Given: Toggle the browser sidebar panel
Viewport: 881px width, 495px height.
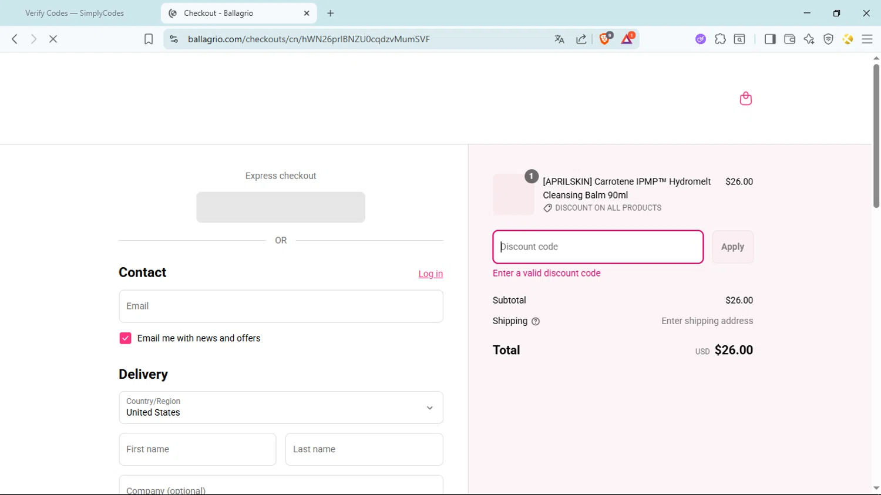Looking at the screenshot, I should point(770,39).
